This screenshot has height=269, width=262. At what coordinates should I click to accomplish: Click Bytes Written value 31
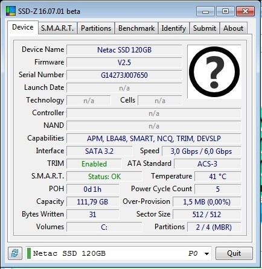(x=93, y=215)
